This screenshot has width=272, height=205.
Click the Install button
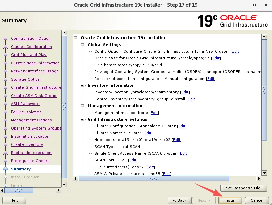point(230,200)
